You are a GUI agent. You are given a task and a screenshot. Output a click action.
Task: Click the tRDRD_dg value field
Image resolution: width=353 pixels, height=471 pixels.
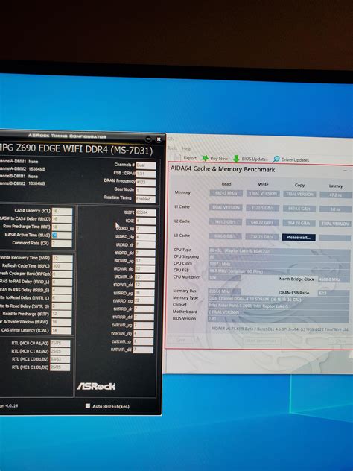145,237
